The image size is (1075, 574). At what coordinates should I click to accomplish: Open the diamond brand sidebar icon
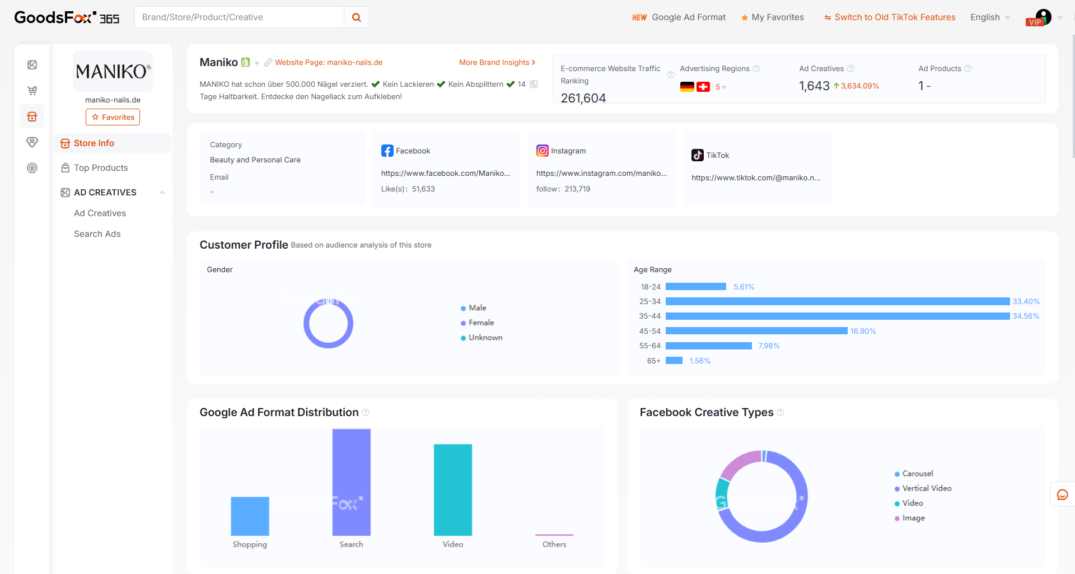coord(32,142)
